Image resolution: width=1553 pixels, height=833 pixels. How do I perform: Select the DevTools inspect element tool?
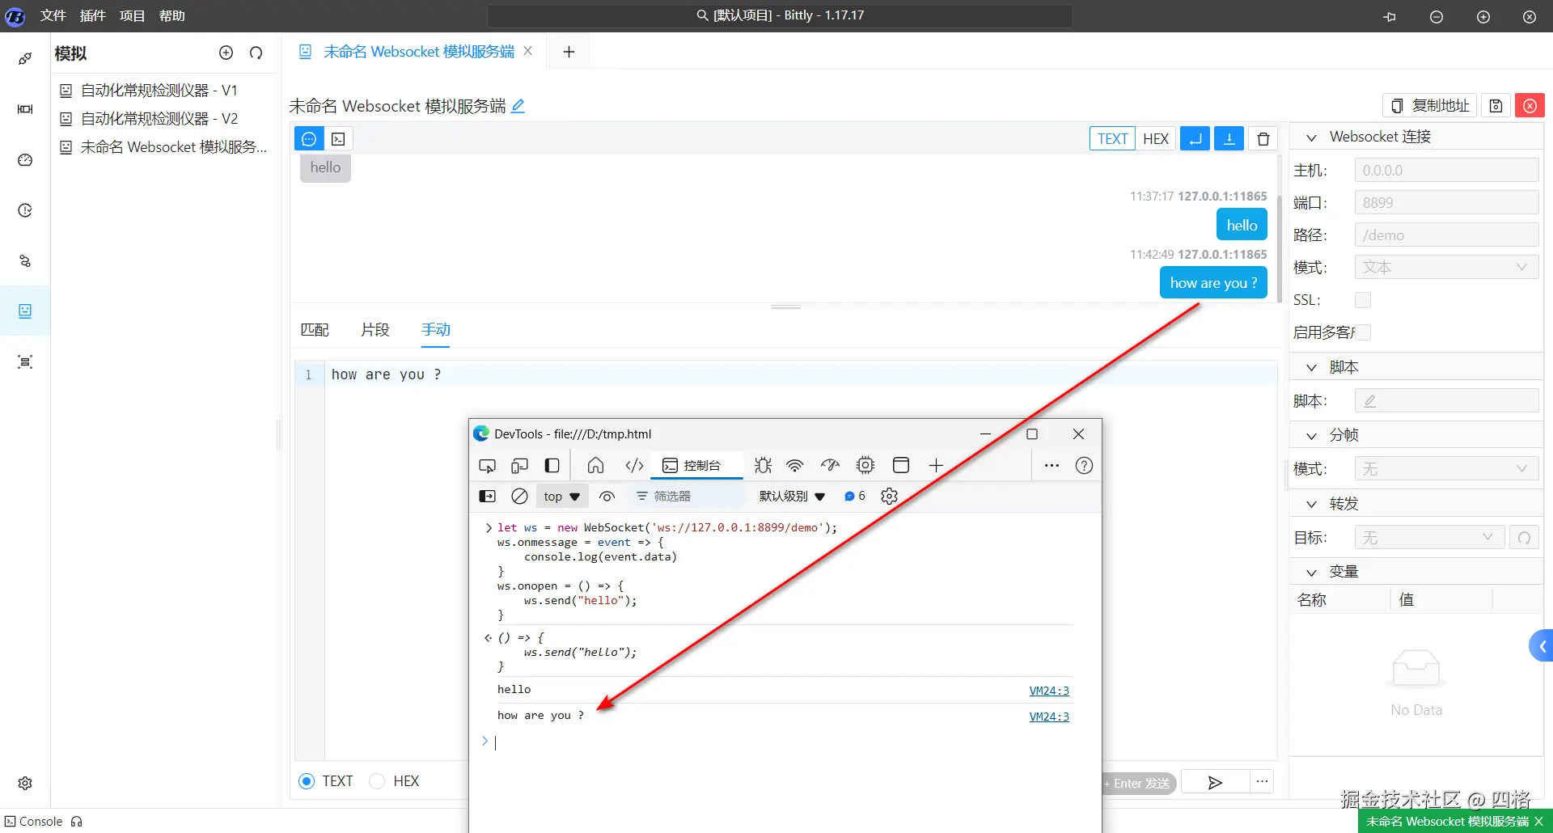(487, 466)
